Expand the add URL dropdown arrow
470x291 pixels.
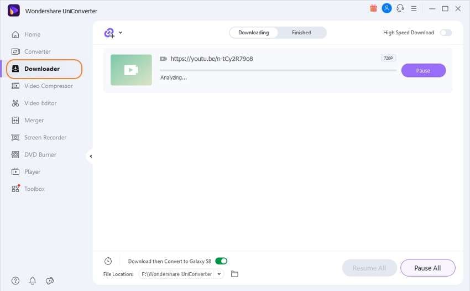coord(121,33)
